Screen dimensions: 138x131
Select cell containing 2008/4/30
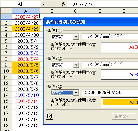(x=26, y=35)
